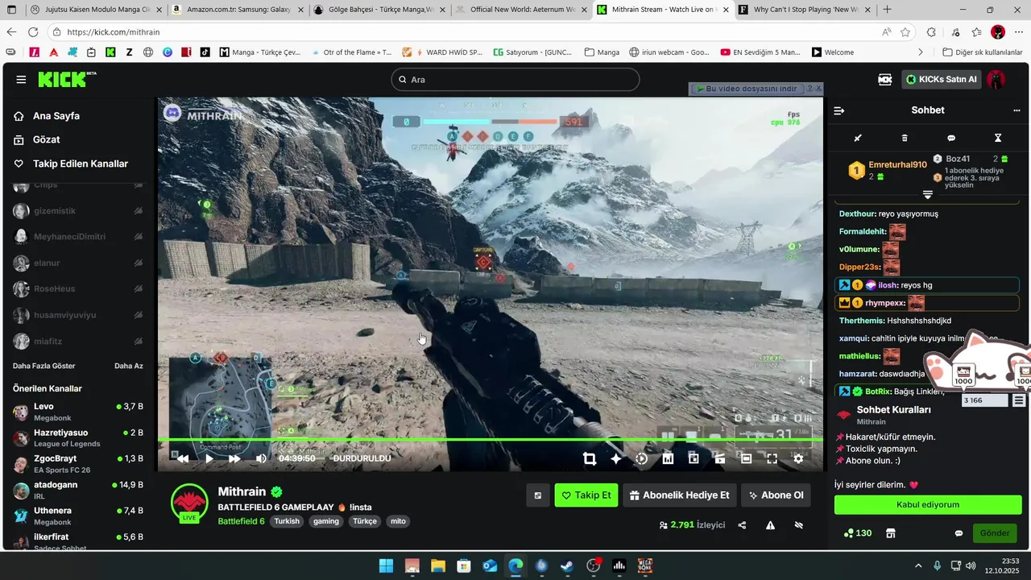The height and width of the screenshot is (580, 1031).
Task: Click the Takip Et follow button
Action: (x=586, y=495)
